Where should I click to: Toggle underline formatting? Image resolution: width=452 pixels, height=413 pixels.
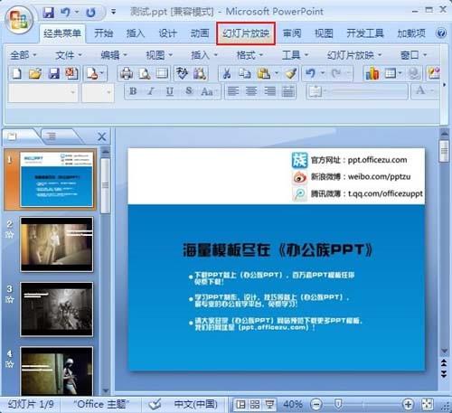coord(170,91)
